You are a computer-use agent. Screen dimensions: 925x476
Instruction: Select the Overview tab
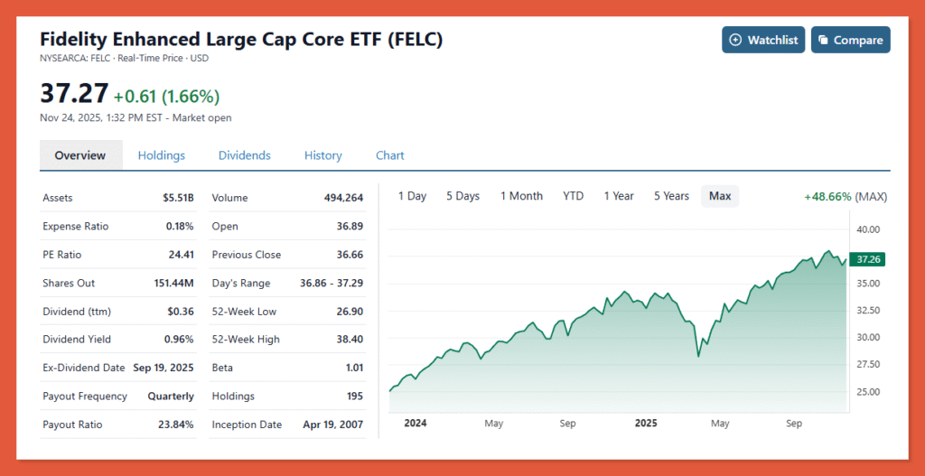click(x=80, y=155)
